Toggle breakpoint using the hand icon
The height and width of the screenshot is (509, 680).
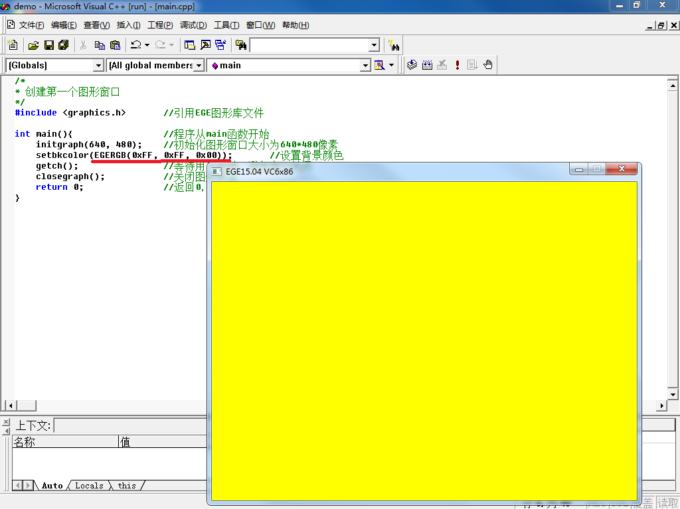point(488,65)
